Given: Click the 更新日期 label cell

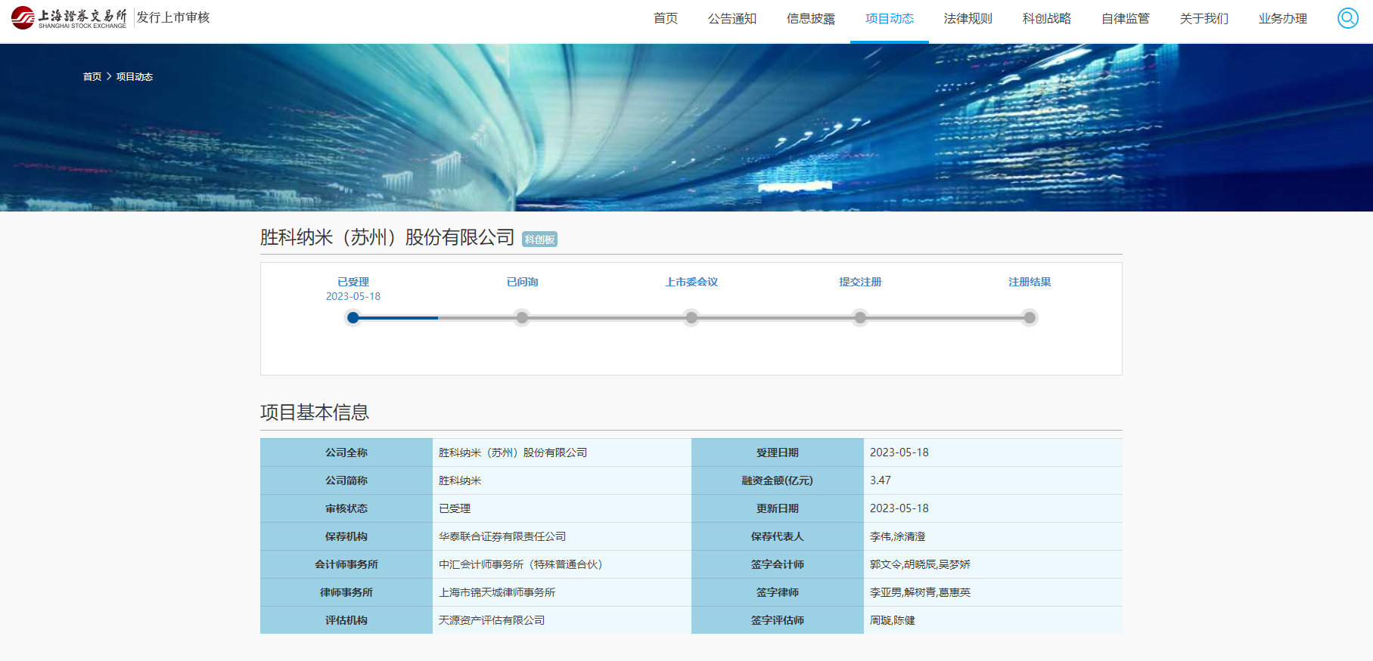Looking at the screenshot, I should [x=778, y=508].
